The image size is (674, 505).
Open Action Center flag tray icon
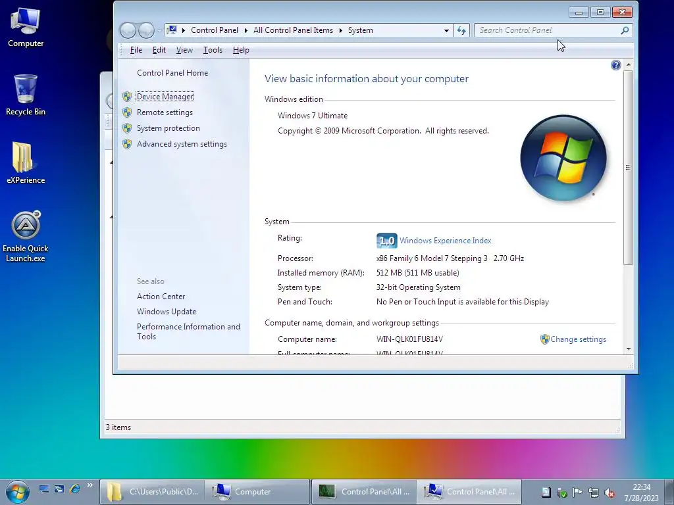click(578, 492)
